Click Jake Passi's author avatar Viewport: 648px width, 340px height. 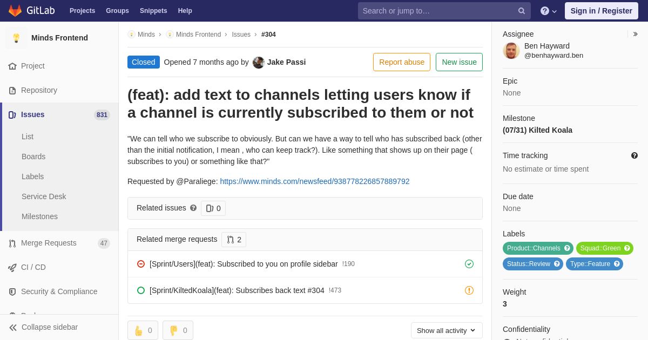pos(259,62)
